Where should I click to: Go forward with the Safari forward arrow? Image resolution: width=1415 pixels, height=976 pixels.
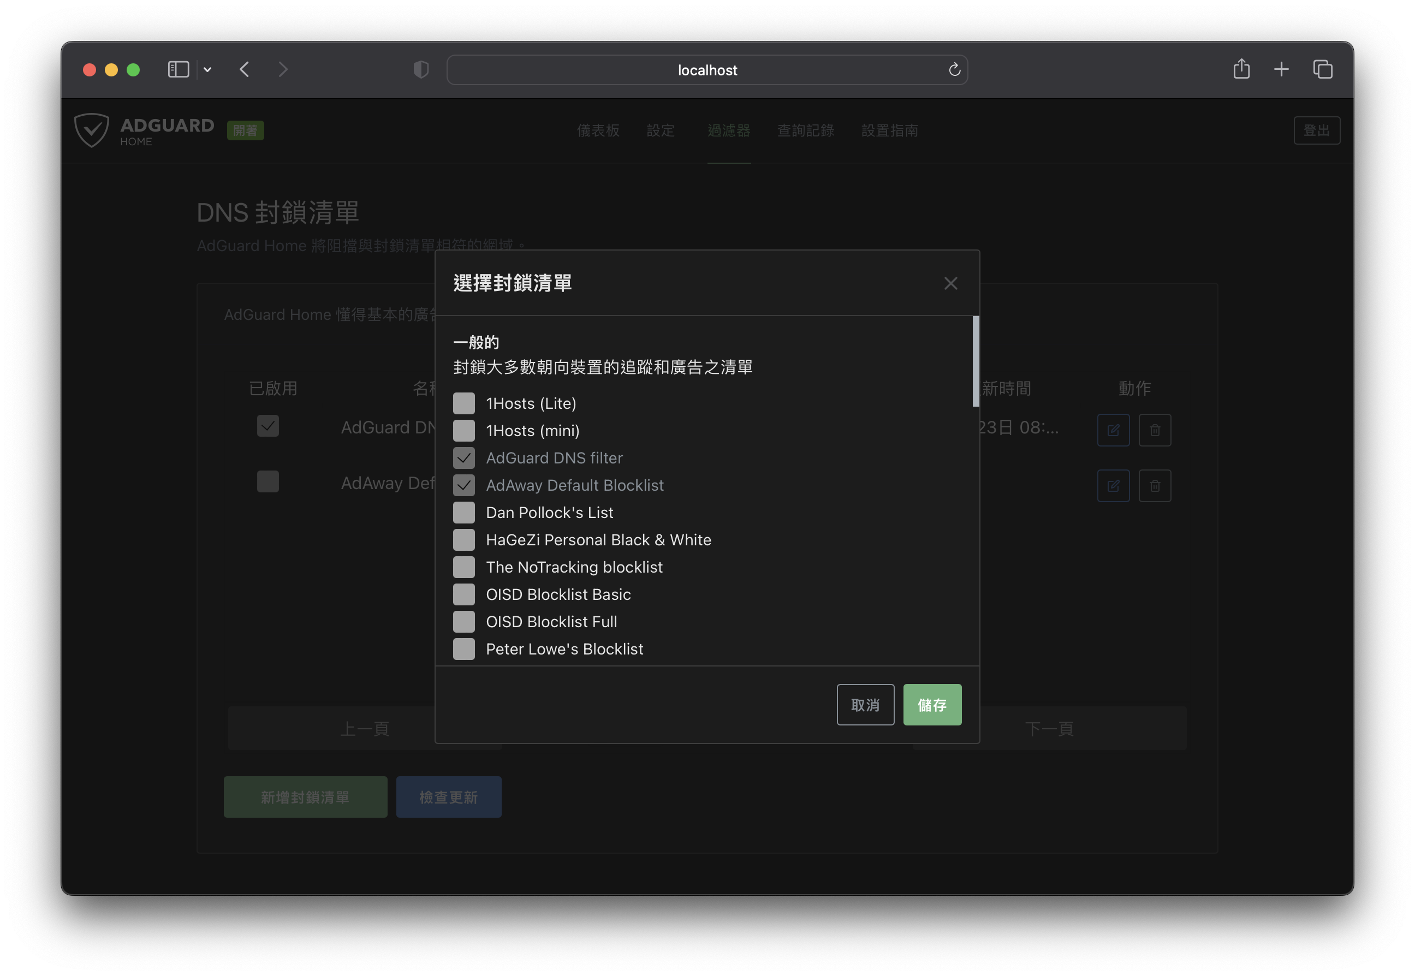pyautogui.click(x=283, y=69)
